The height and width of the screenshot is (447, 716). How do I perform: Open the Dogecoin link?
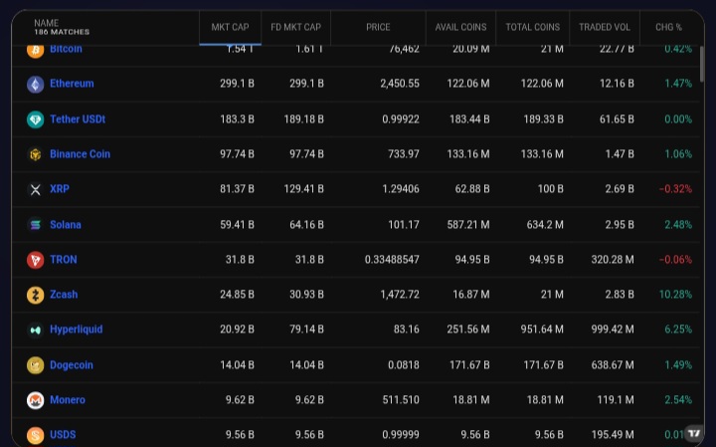click(72, 365)
